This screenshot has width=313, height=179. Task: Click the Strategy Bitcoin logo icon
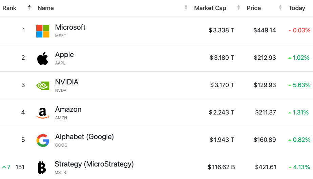pyautogui.click(x=42, y=168)
